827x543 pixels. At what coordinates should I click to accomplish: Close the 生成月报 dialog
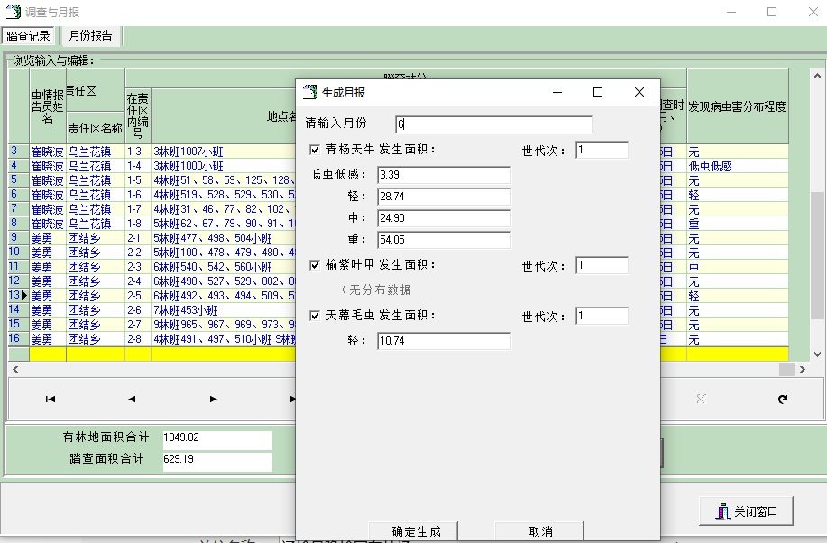tap(639, 92)
